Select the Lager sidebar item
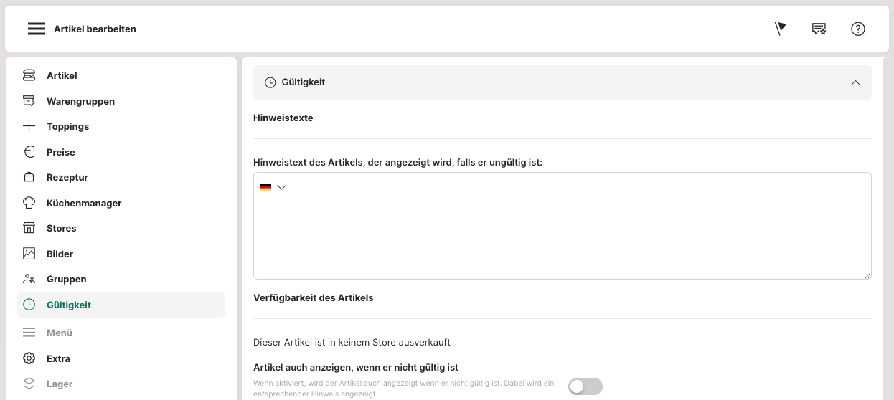This screenshot has height=400, width=894. pos(60,384)
